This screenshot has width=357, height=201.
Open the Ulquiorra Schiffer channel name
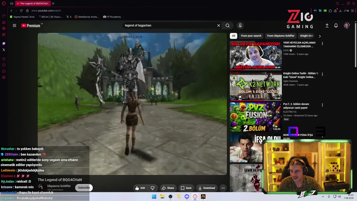click(x=59, y=186)
